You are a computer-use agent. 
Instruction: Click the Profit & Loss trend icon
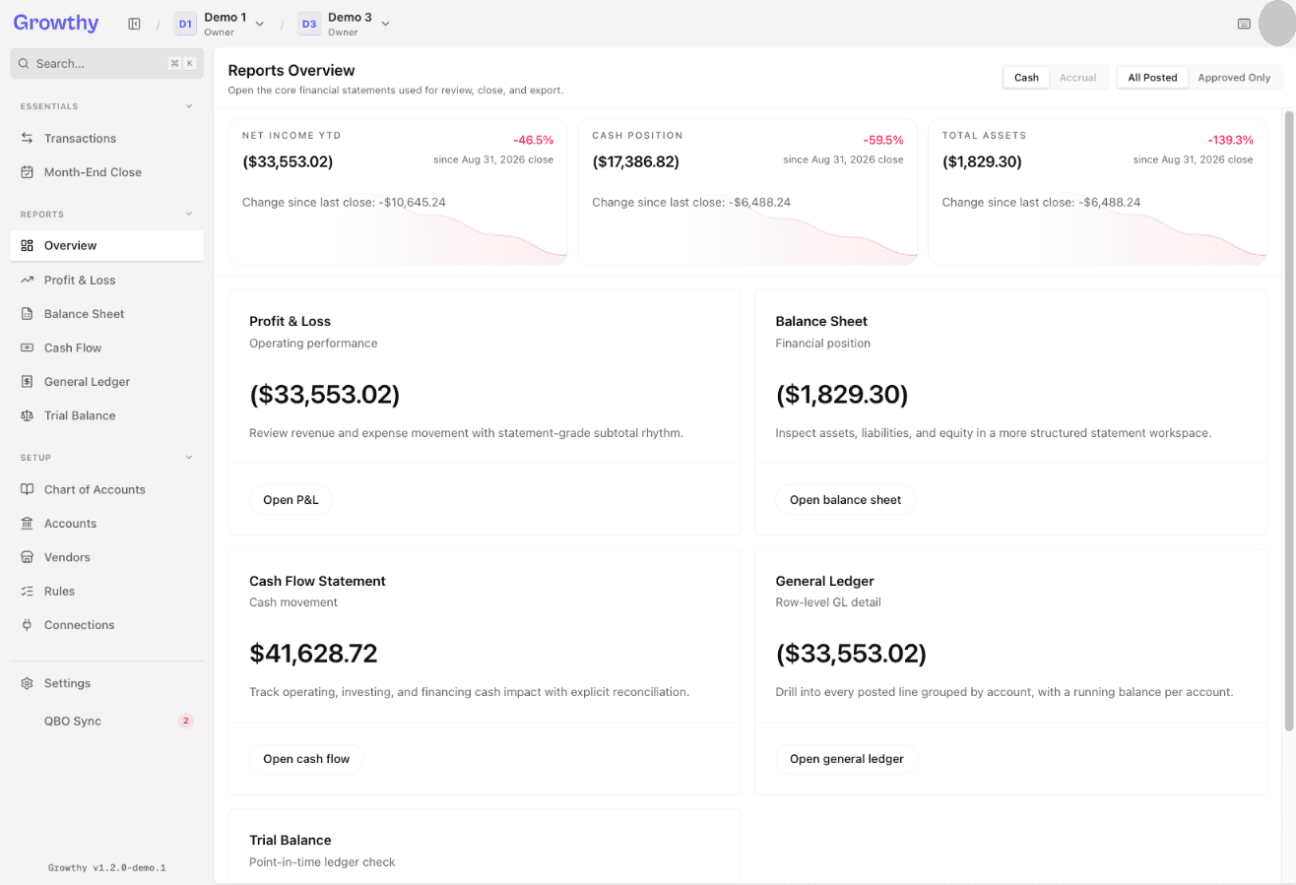pos(28,281)
